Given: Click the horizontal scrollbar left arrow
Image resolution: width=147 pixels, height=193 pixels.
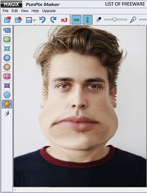Looking at the screenshot, I should pos(15,190).
